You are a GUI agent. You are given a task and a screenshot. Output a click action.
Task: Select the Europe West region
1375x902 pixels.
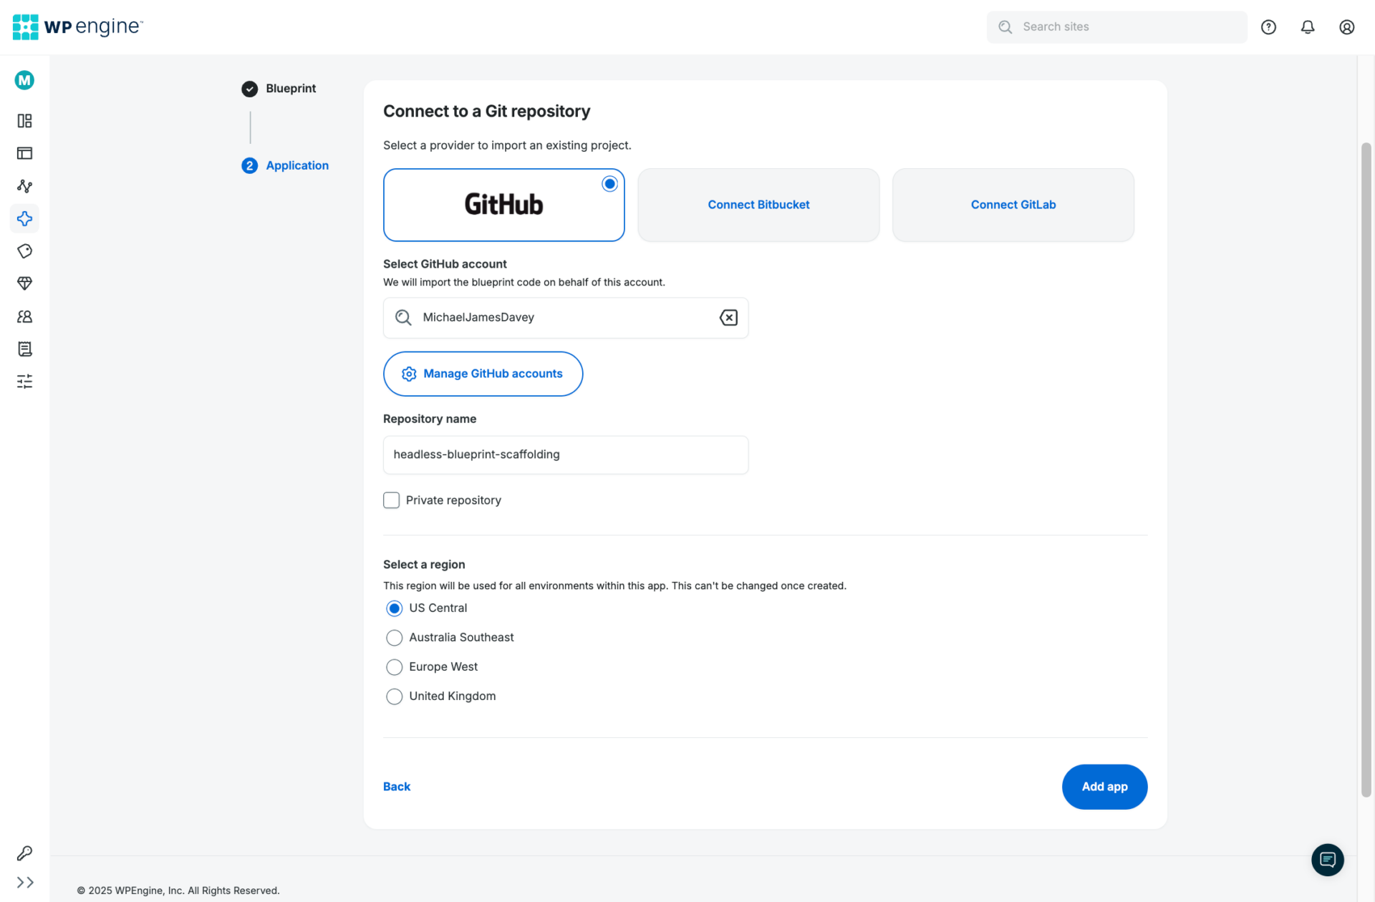394,666
